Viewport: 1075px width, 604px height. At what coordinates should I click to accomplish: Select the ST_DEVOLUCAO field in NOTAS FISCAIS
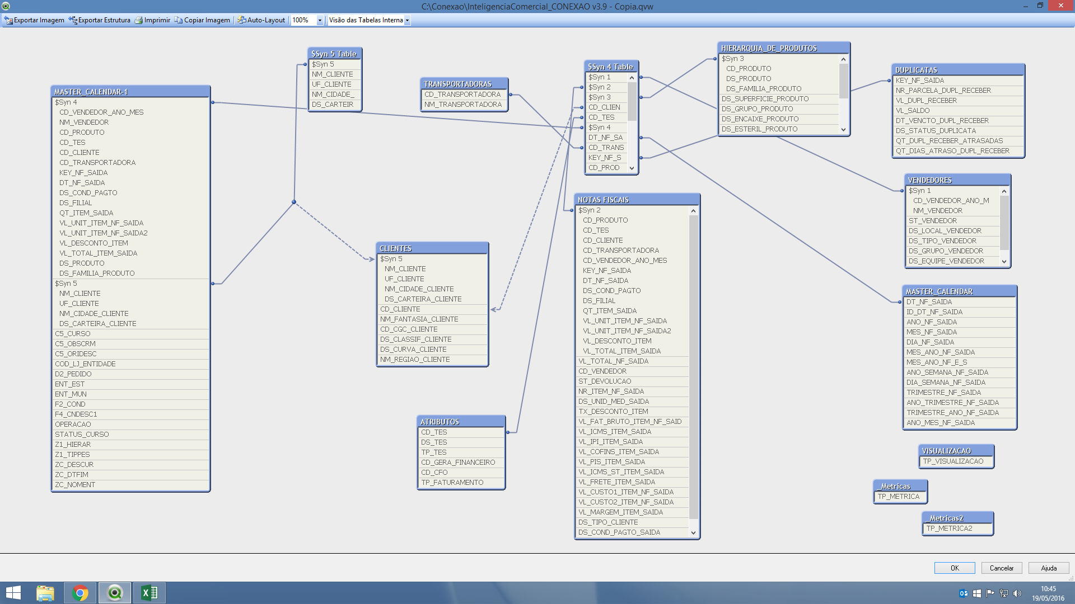click(632, 381)
